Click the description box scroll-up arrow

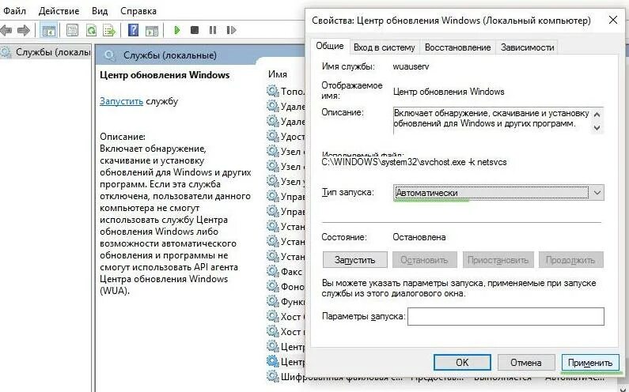(x=597, y=115)
